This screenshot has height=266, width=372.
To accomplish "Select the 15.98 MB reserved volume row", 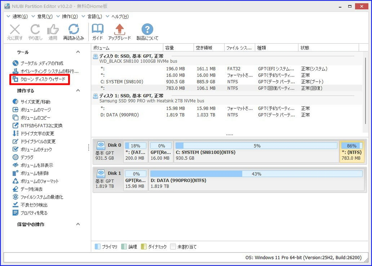I will (x=227, y=109).
